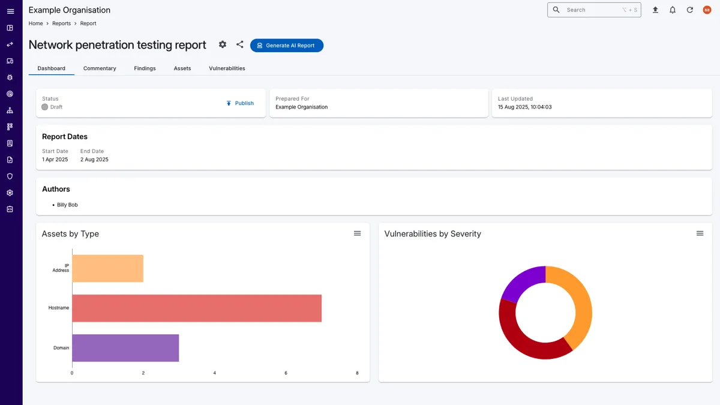Click the bug icon in sidebar

tap(10, 77)
